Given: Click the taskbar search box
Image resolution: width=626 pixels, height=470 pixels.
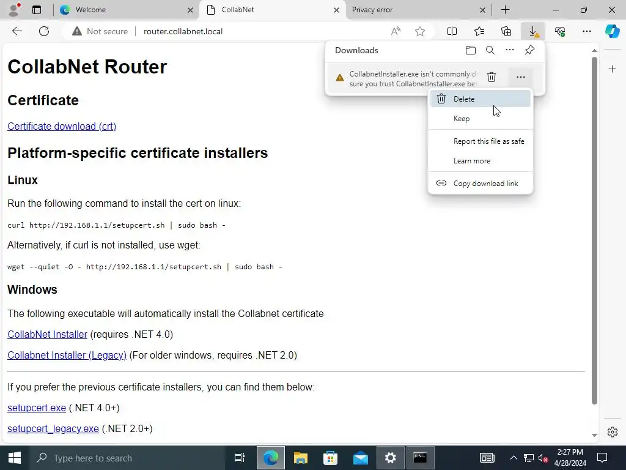Looking at the screenshot, I should (127, 458).
